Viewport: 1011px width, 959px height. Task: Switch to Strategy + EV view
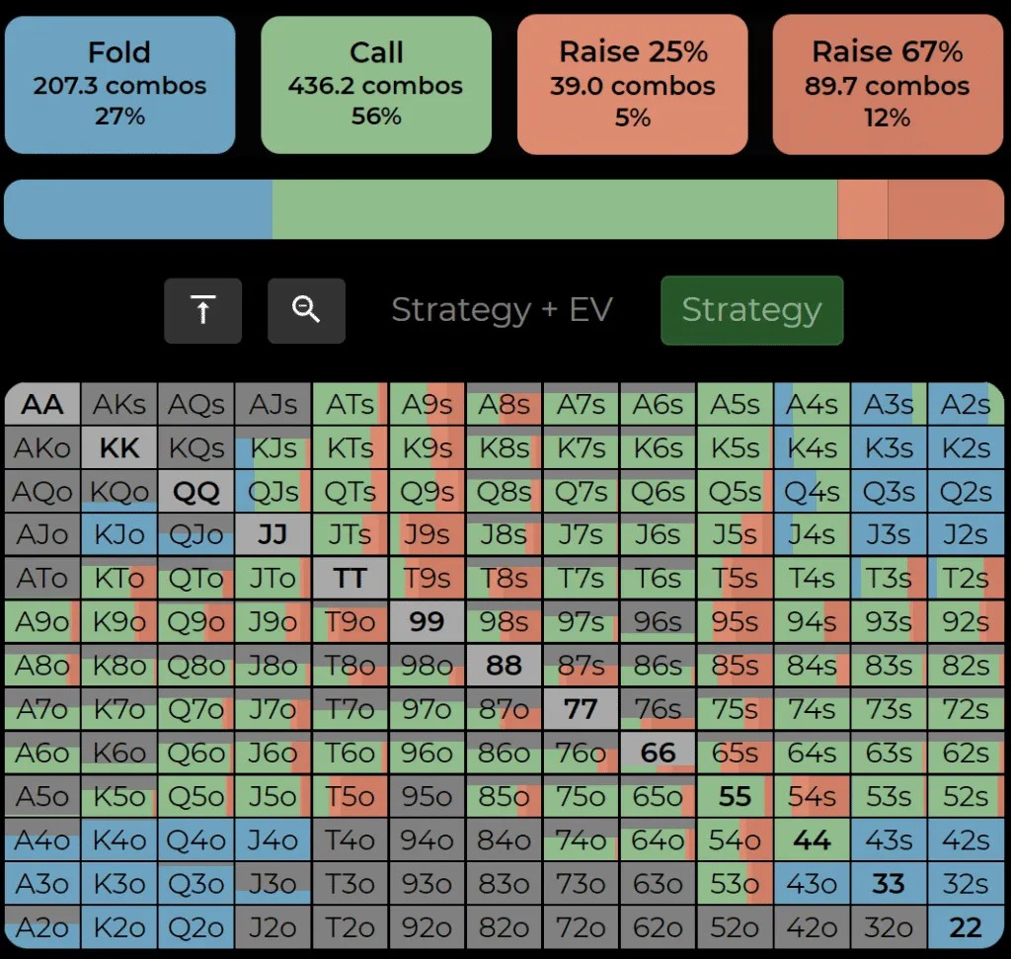click(502, 310)
